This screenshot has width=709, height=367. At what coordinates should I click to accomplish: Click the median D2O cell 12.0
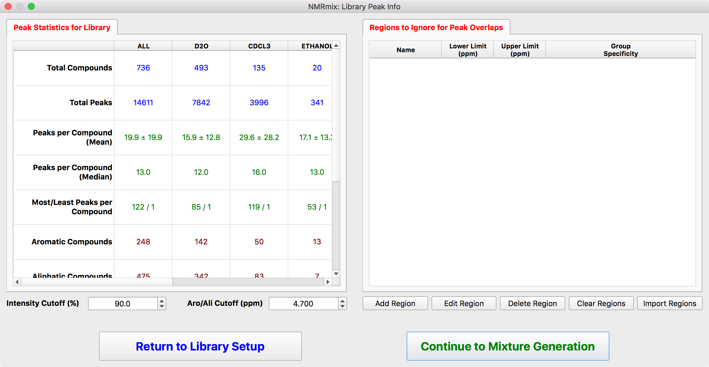pos(201,172)
